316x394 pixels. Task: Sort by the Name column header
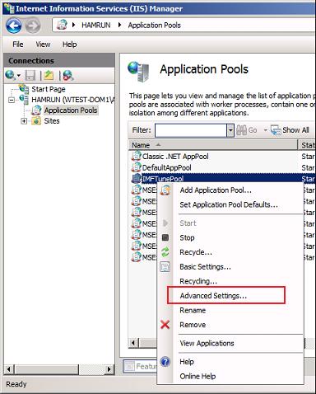point(213,145)
